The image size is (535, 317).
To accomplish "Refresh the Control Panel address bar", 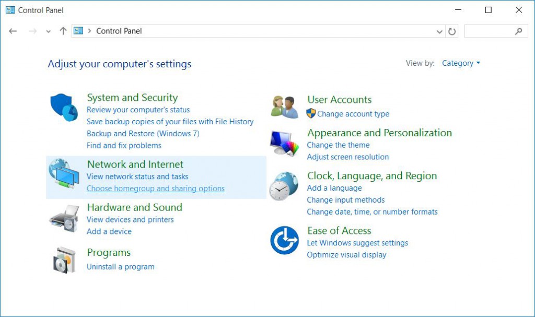I will 452,31.
